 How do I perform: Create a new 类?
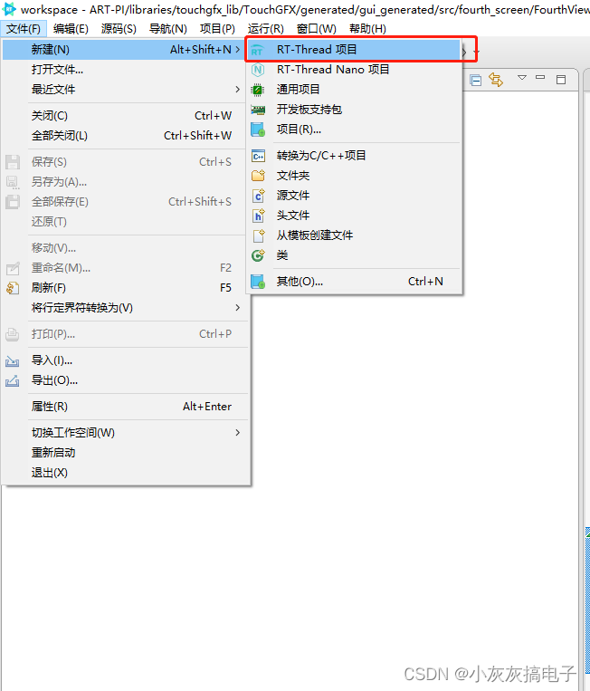coord(354,254)
